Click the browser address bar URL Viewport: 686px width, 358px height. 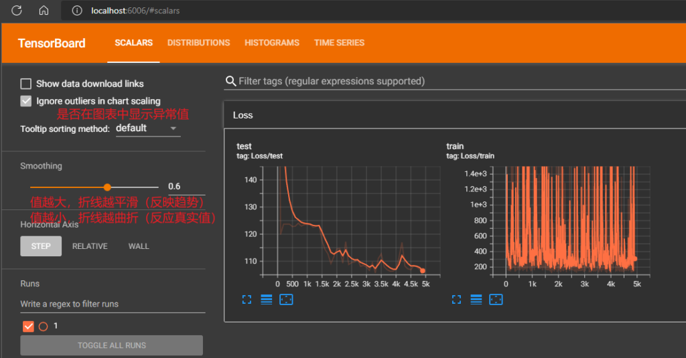135,11
